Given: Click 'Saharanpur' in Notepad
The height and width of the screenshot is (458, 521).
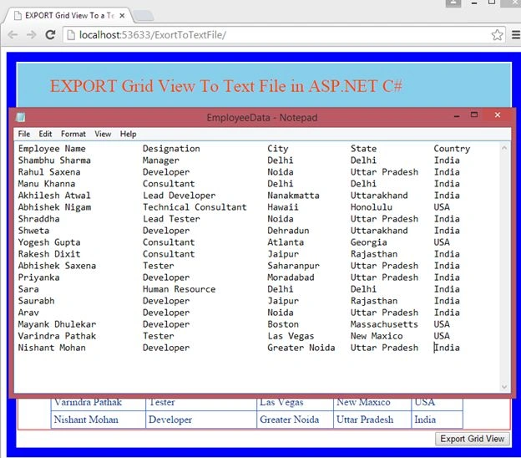Looking at the screenshot, I should [x=293, y=266].
